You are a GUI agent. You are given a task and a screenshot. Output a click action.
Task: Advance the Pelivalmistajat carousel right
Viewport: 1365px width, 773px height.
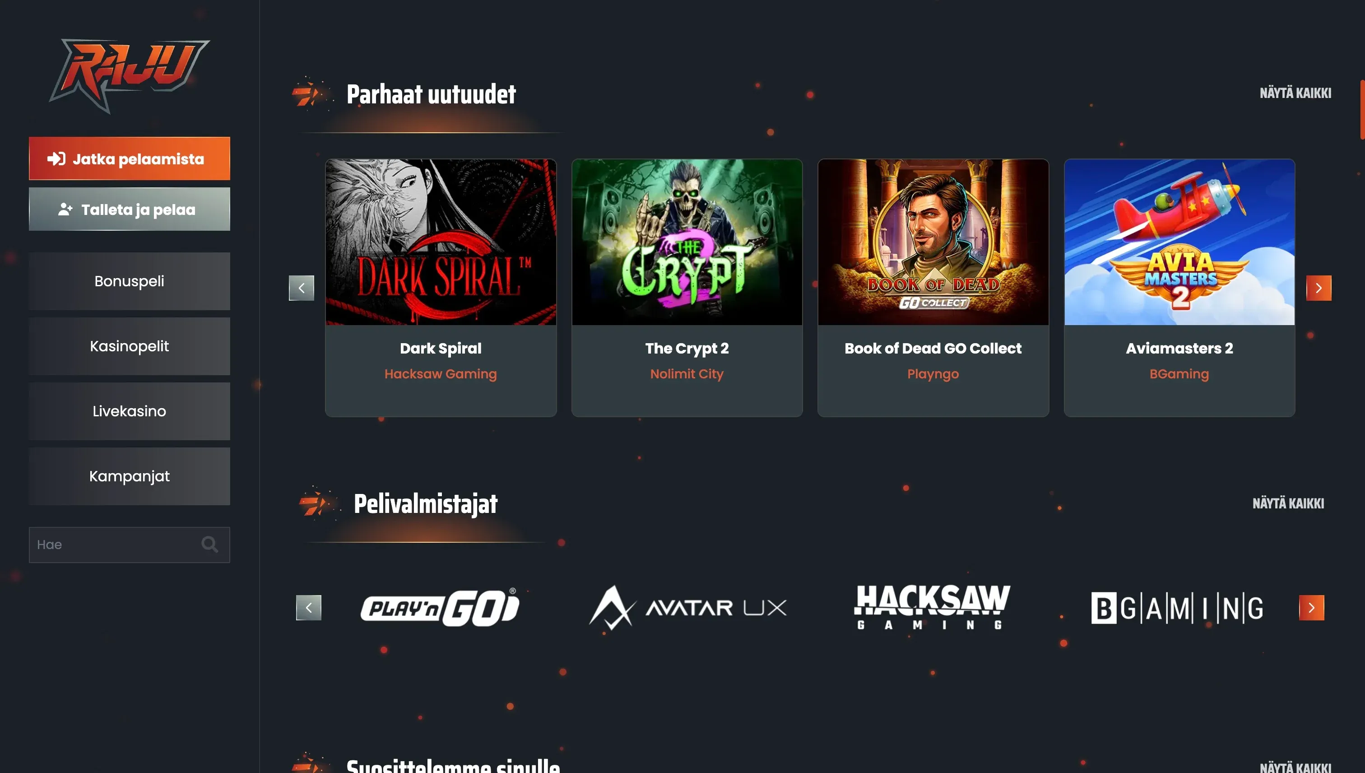[x=1311, y=607]
